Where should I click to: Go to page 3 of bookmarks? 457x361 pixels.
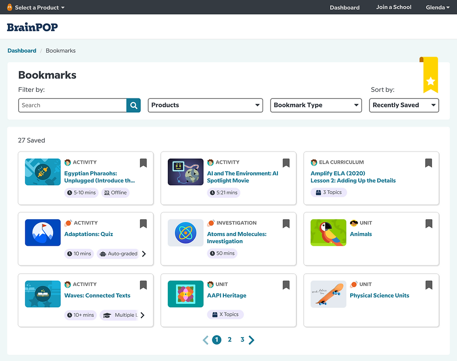coord(242,340)
